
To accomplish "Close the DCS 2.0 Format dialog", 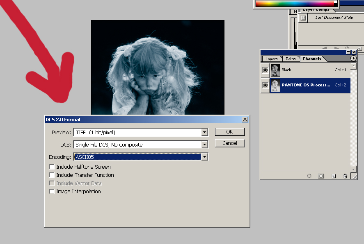I will pyautogui.click(x=245, y=120).
